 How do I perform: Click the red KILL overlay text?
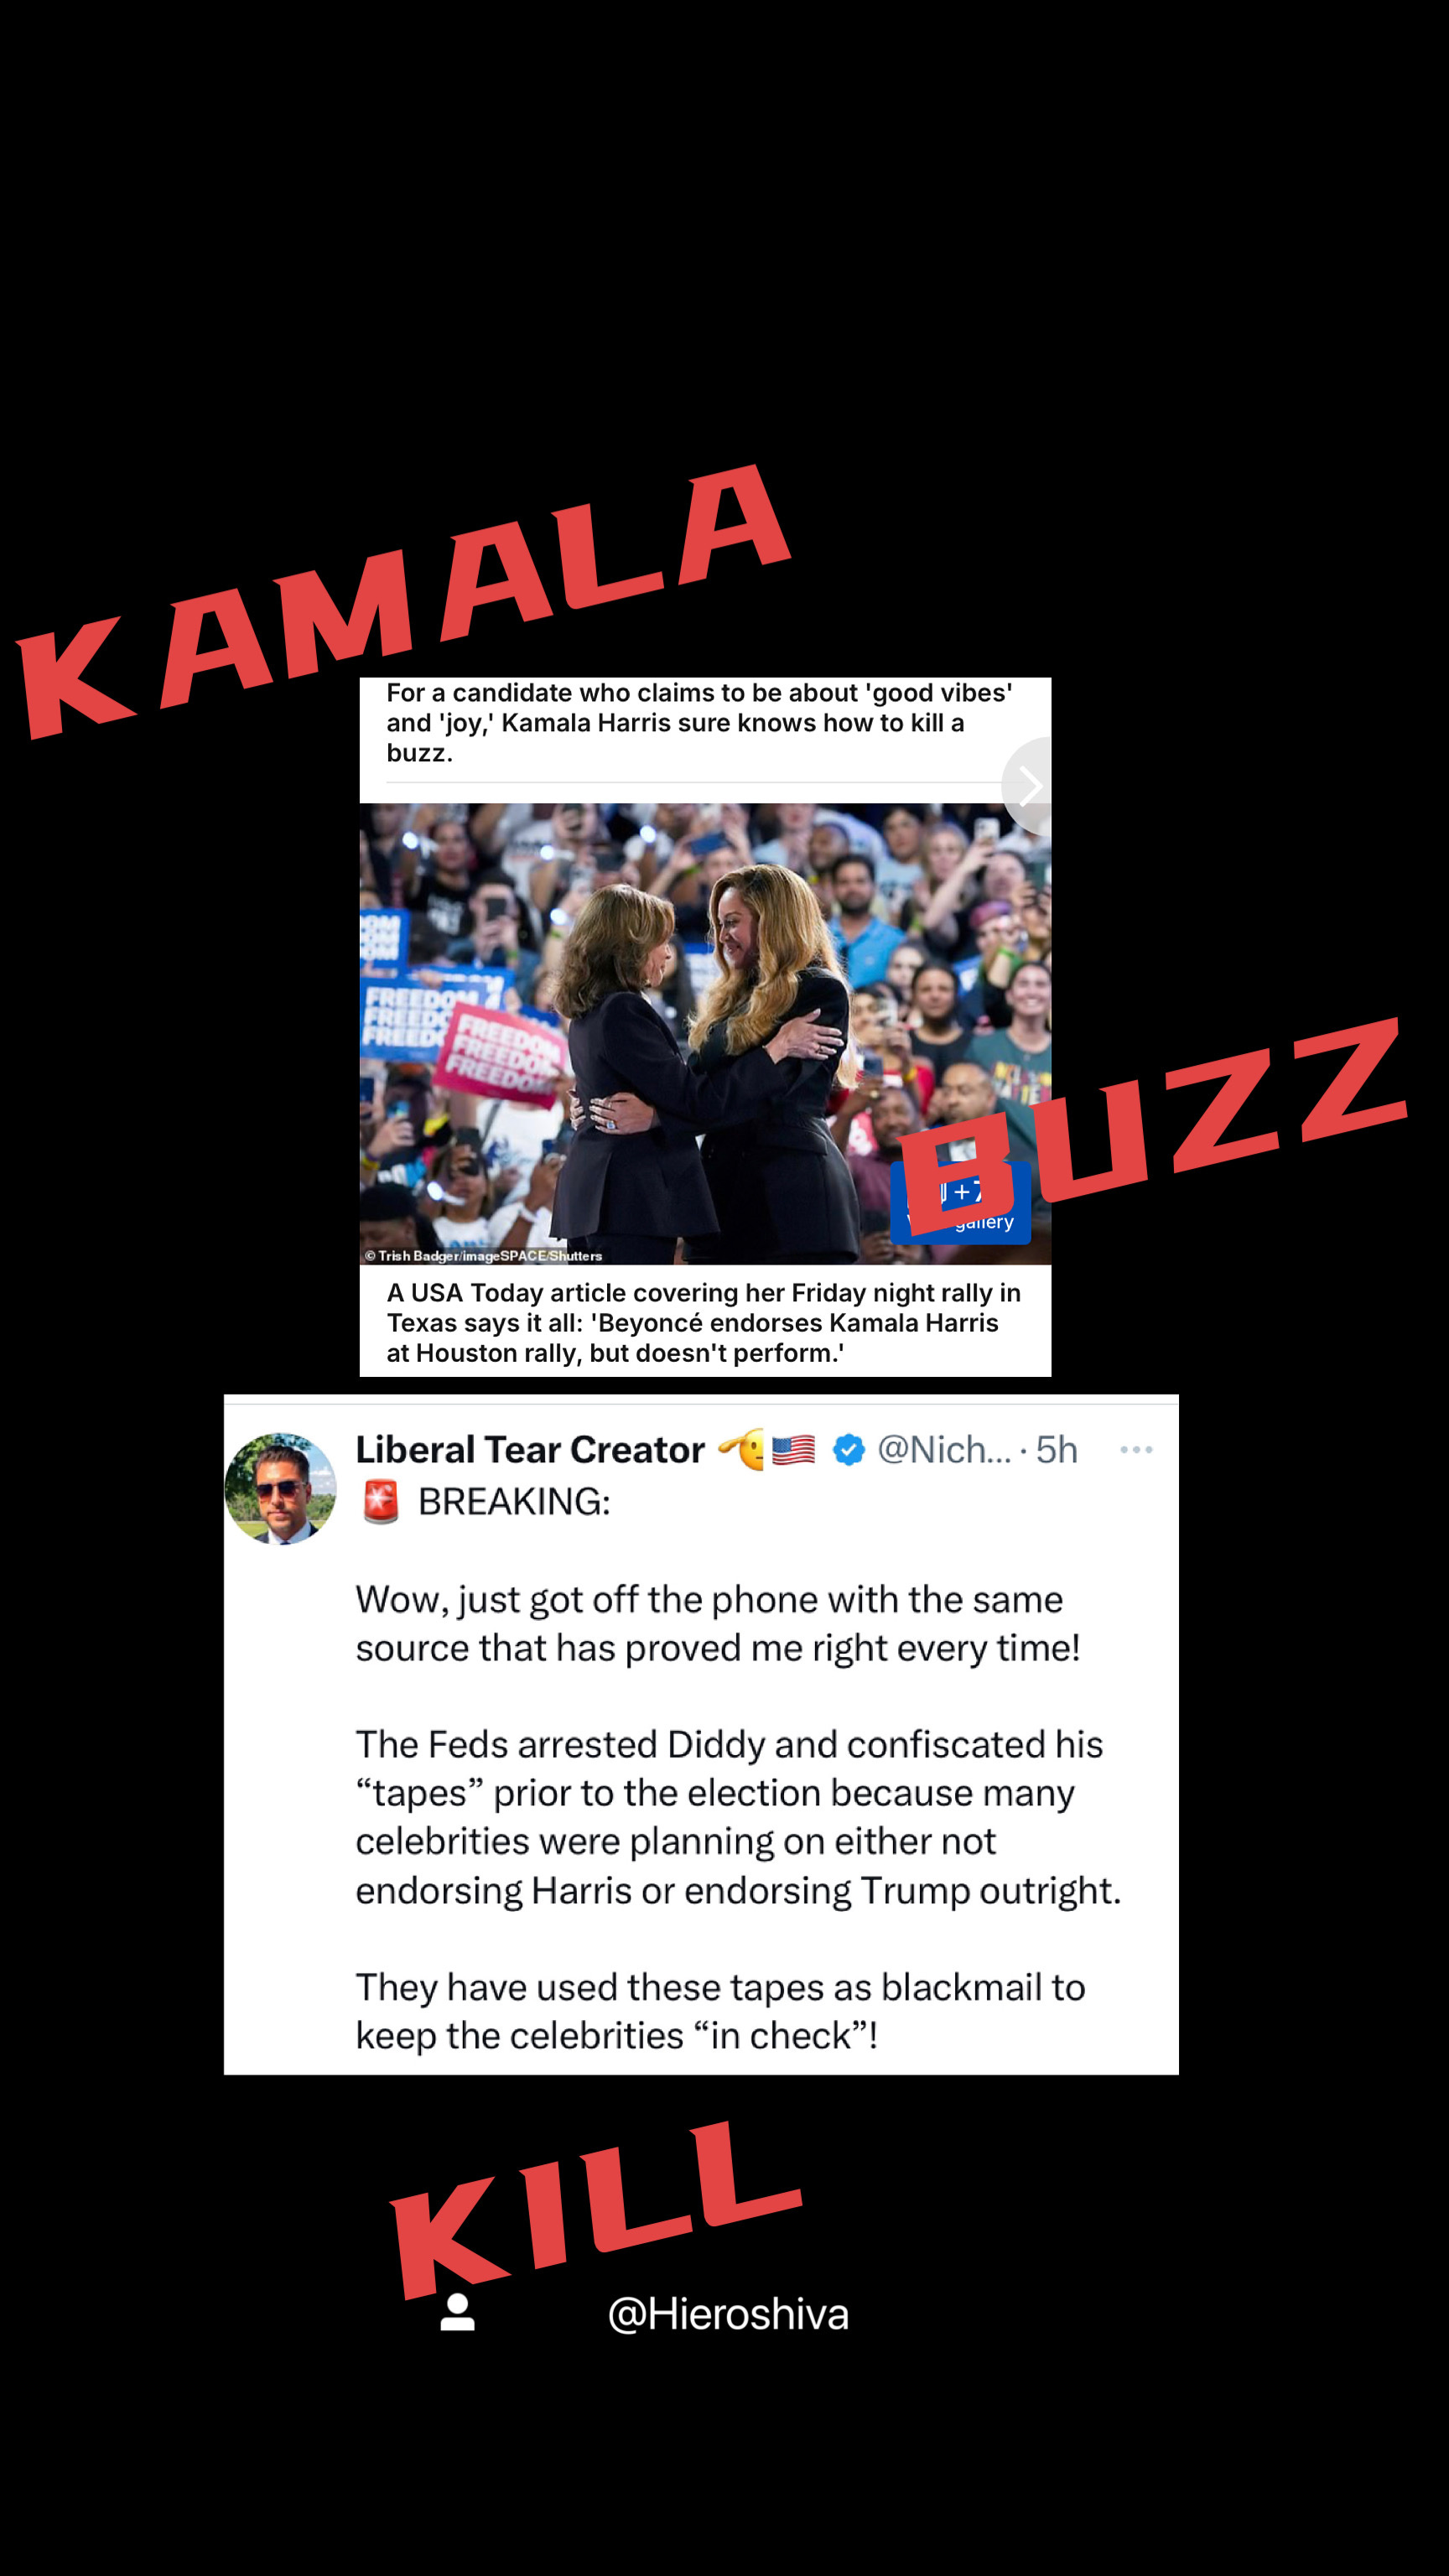pos(596,2212)
